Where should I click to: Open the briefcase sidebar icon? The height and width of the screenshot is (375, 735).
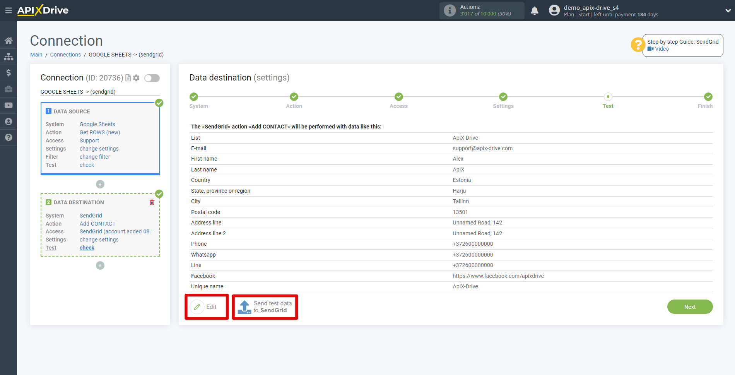tap(9, 89)
